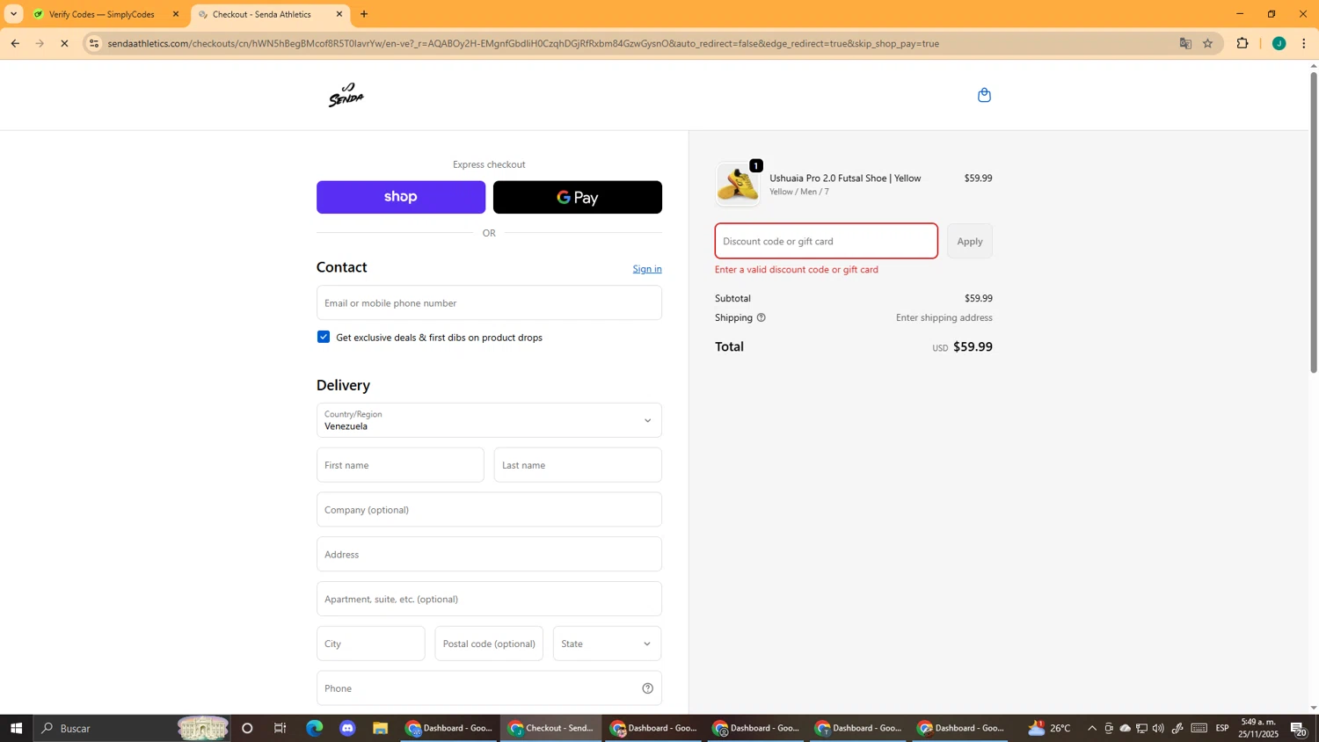1319x742 pixels.
Task: Open Cortana circle icon in taskbar
Action: [x=247, y=728]
